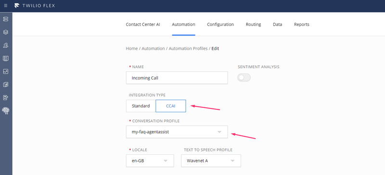Open the teams people sidebar icon
Screen dimensions: 385x175
point(6,45)
